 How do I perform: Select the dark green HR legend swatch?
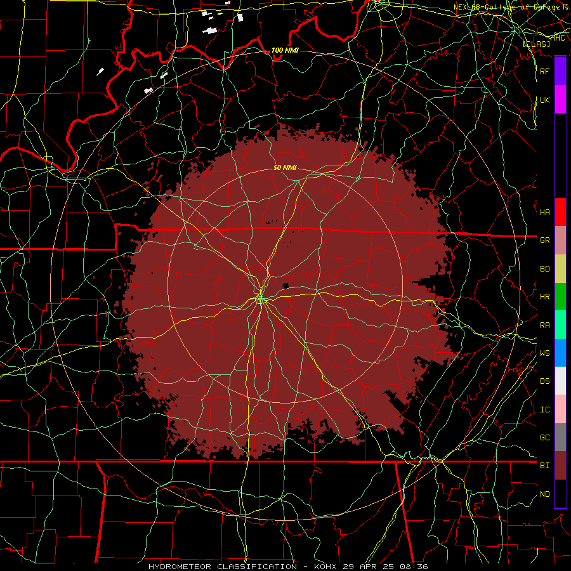pyautogui.click(x=560, y=296)
